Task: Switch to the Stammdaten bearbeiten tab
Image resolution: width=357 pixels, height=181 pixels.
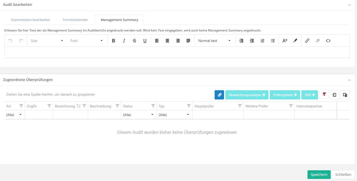Action: (x=30, y=20)
